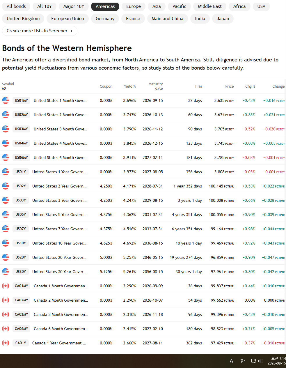Viewport: 286px width, 368px height.
Task: Select the Americas tab
Action: click(105, 6)
